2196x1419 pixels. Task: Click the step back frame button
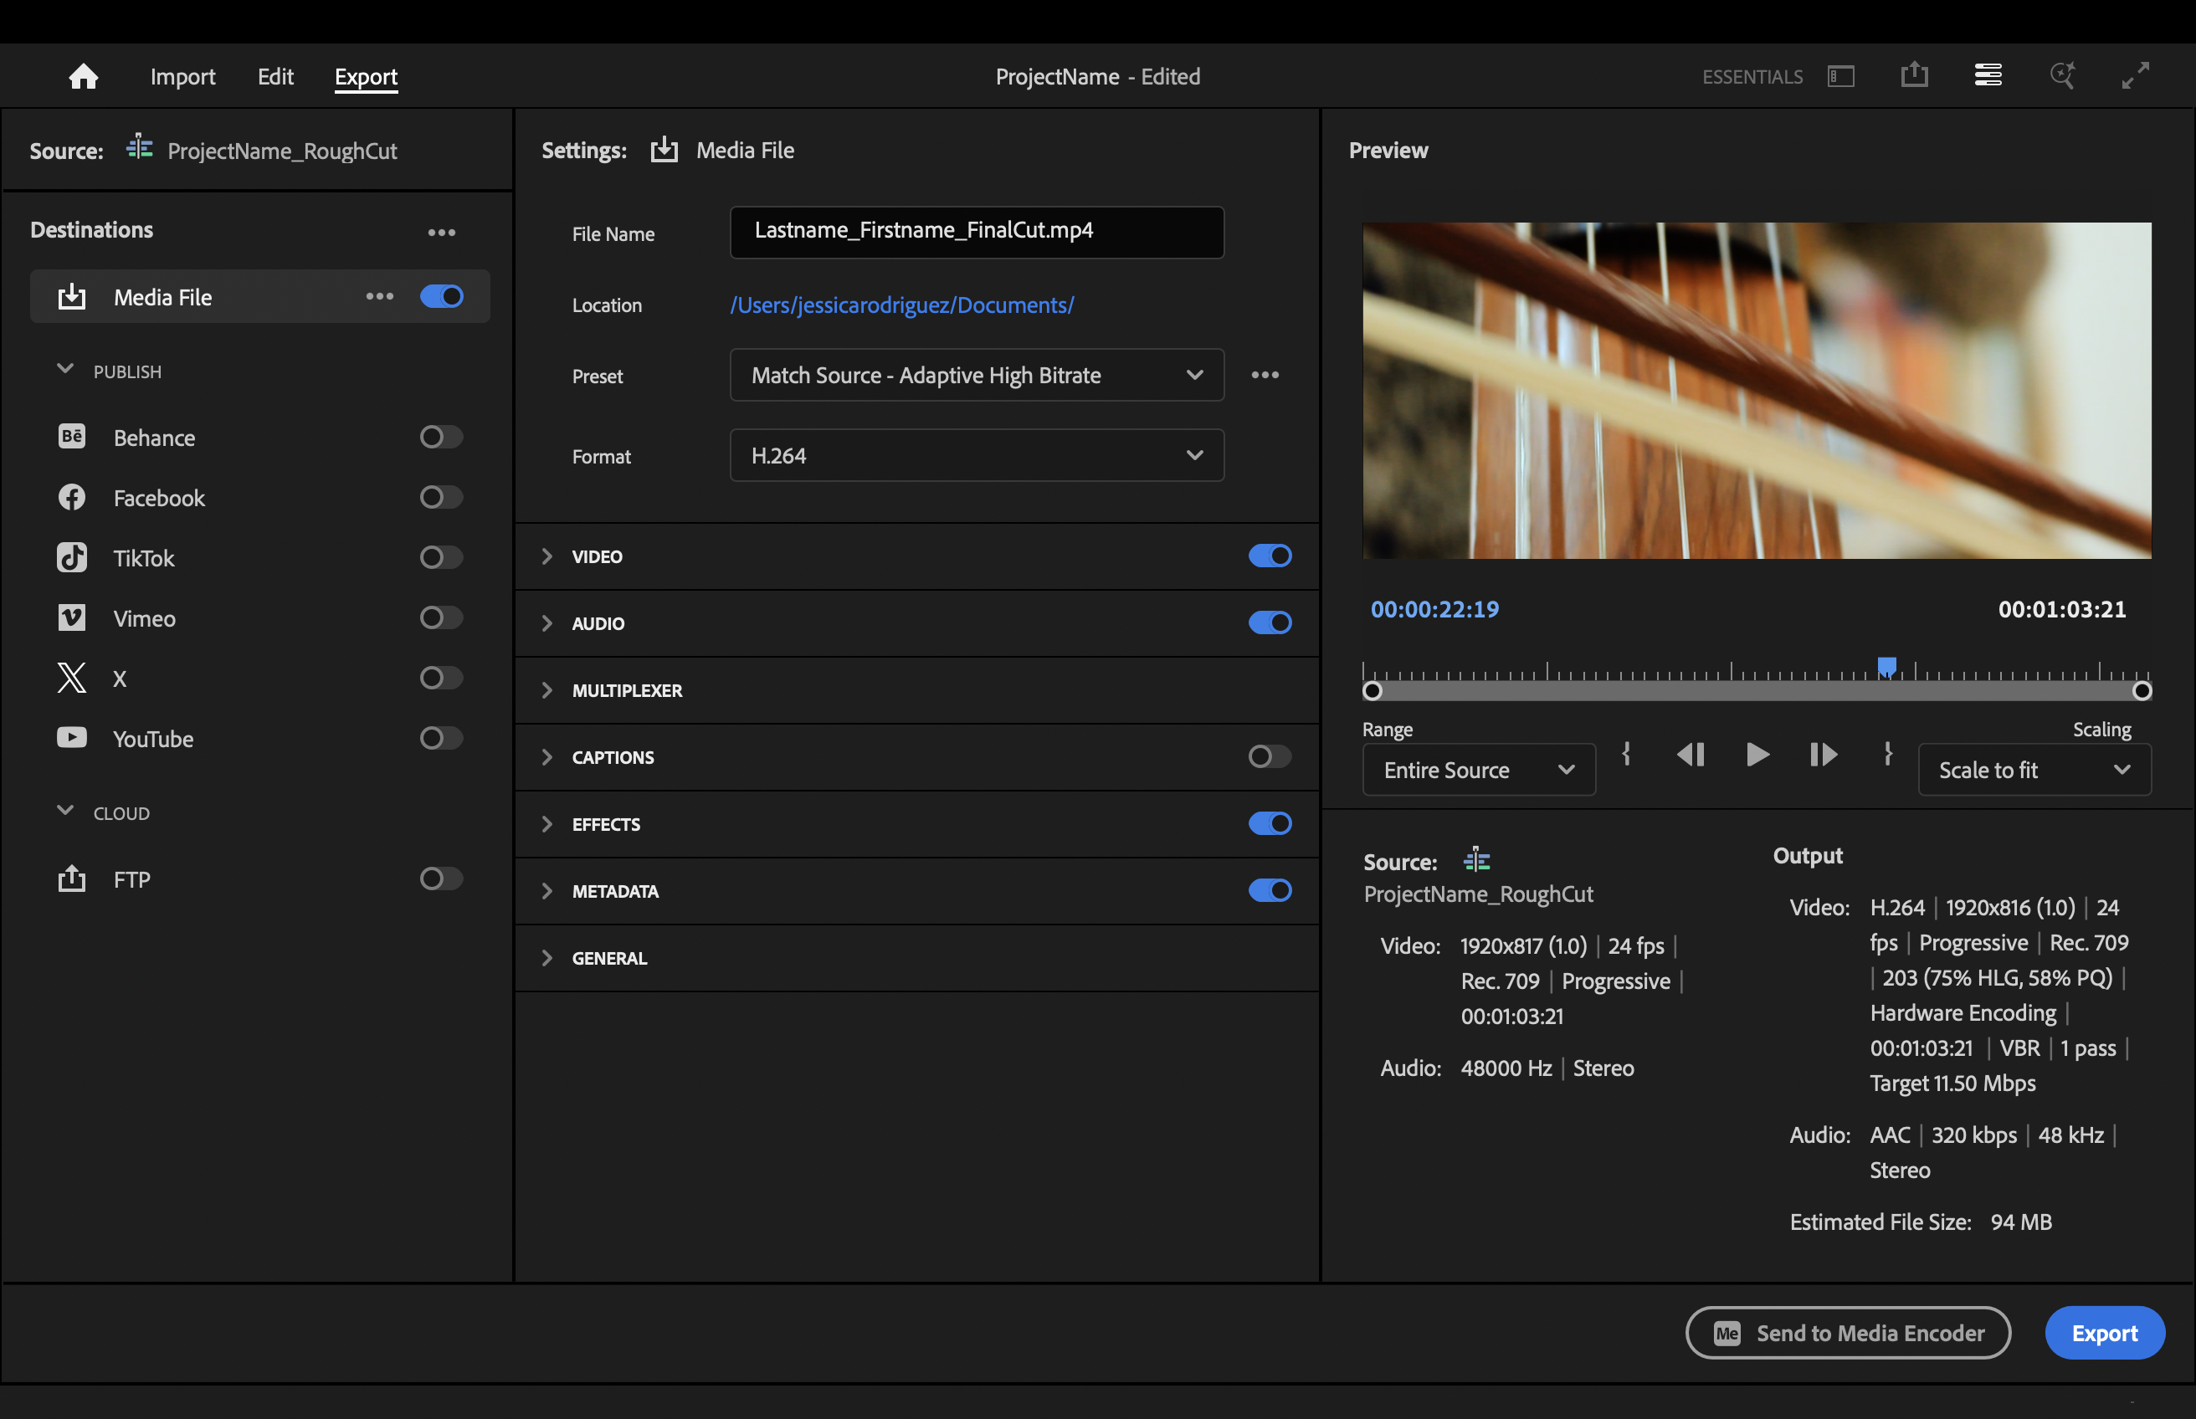pyautogui.click(x=1690, y=755)
